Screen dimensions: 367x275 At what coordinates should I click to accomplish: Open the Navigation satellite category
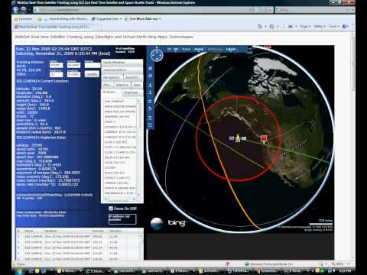[112, 77]
